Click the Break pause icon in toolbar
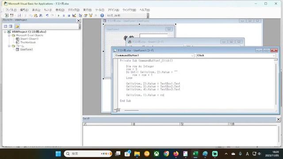This screenshot has height=159, width=283. coord(64,15)
